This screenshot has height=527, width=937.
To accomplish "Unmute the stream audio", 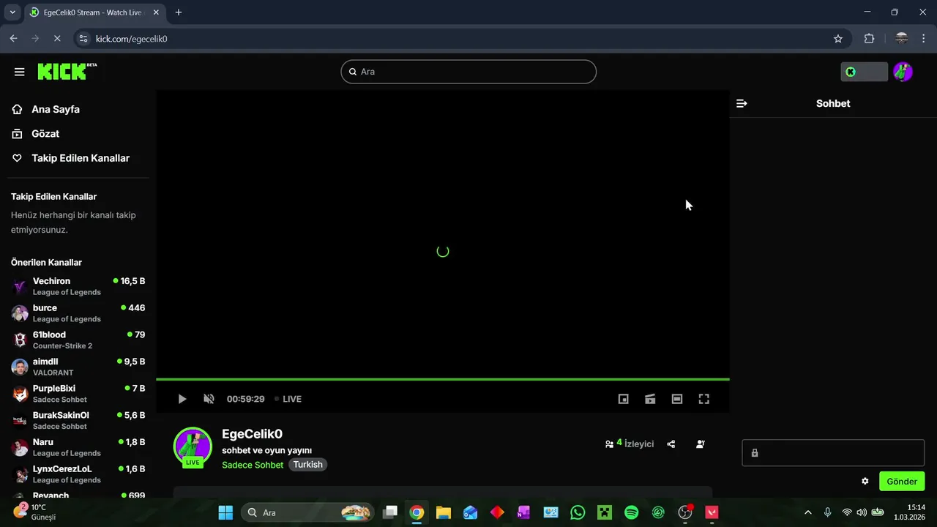I will (209, 399).
